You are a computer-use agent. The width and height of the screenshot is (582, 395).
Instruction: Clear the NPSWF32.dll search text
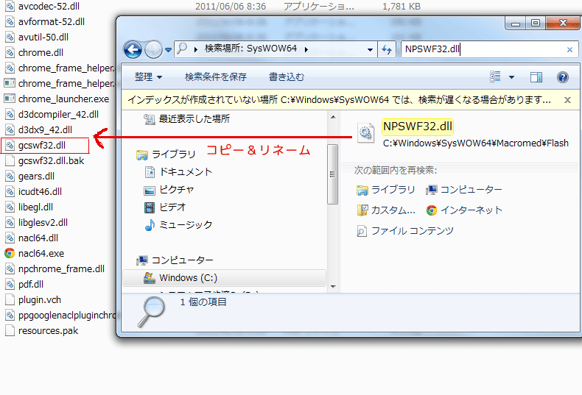[569, 50]
